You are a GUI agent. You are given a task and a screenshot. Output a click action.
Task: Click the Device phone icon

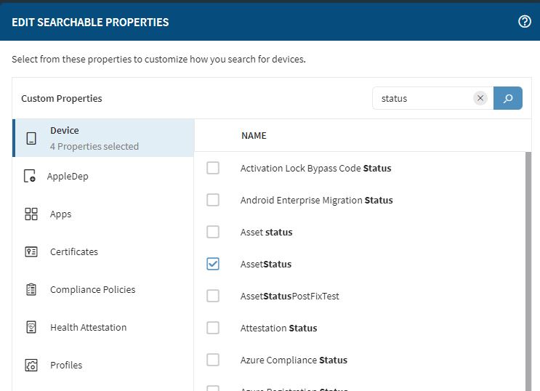coord(31,138)
